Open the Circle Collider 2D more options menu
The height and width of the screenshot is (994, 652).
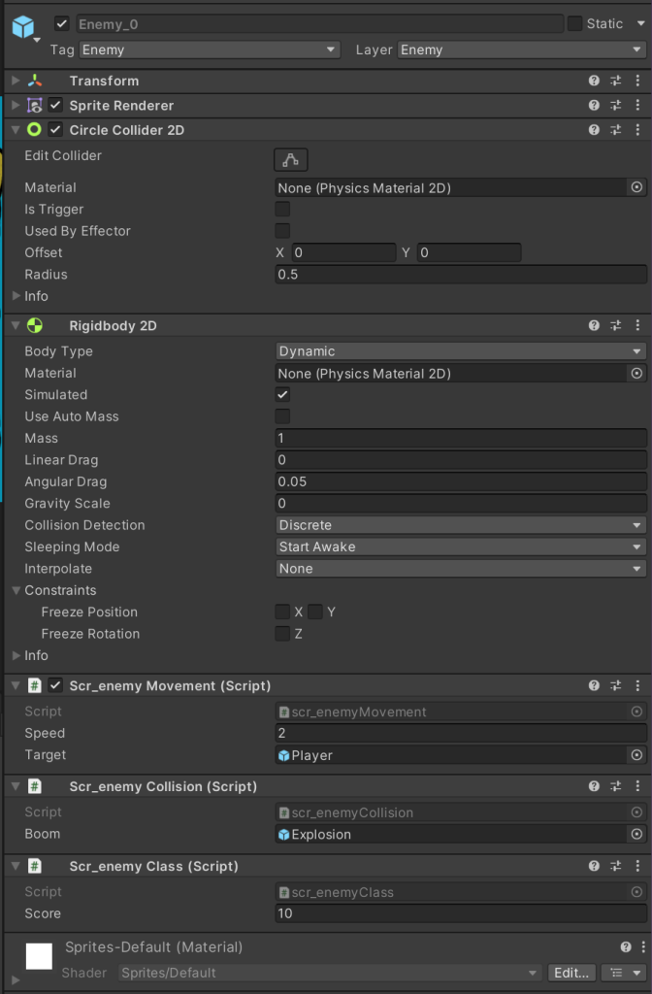(637, 129)
